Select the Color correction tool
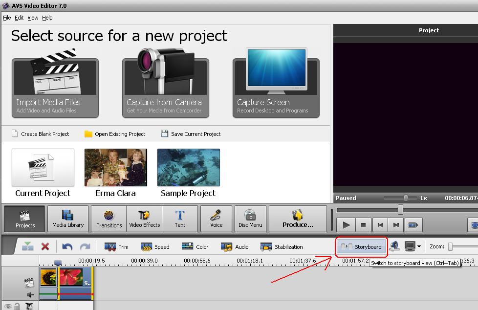 coord(195,247)
